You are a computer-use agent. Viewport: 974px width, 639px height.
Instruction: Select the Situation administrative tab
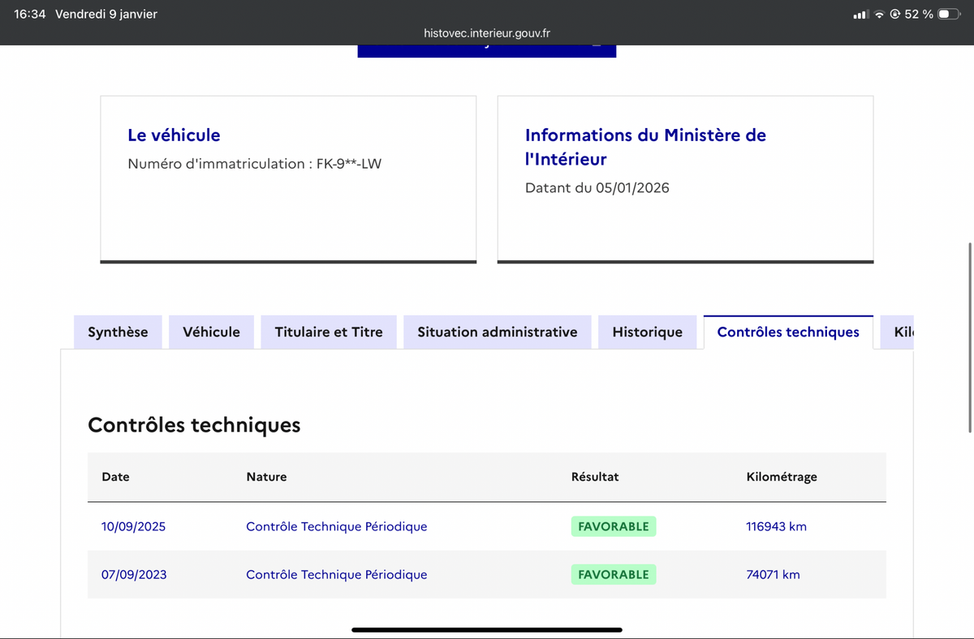click(497, 332)
